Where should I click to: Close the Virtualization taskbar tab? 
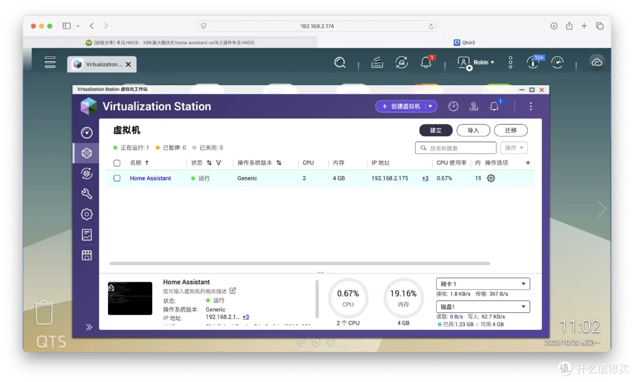point(129,65)
